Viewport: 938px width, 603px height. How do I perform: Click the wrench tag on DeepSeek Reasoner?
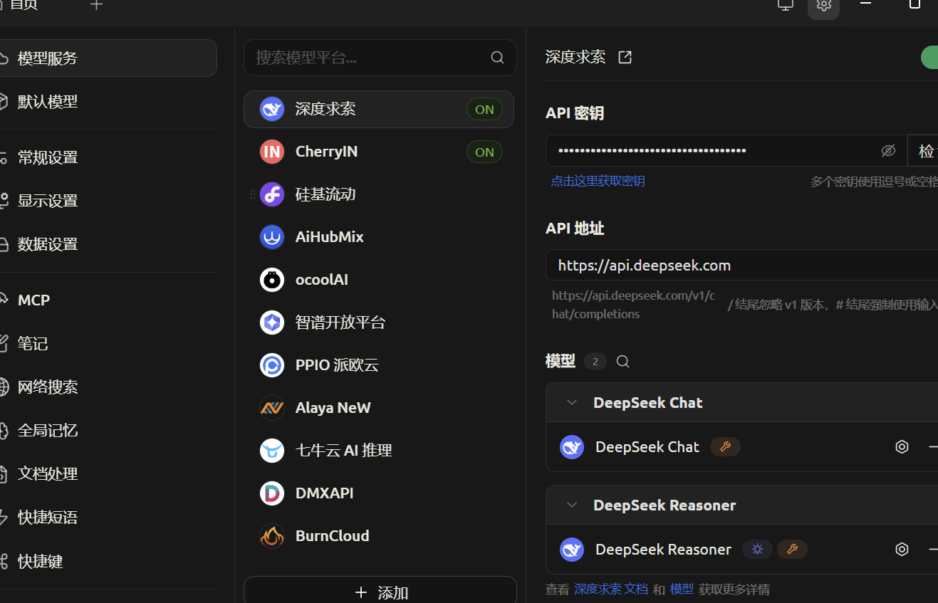pyautogui.click(x=792, y=550)
